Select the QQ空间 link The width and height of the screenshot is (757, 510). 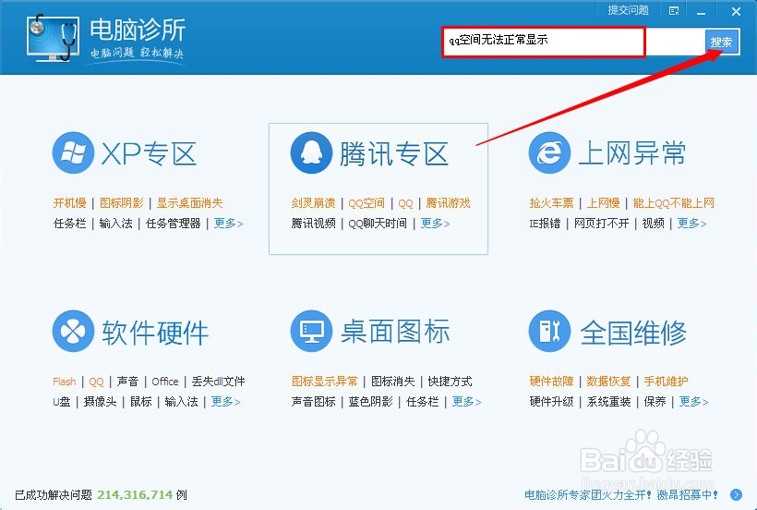pos(366,203)
